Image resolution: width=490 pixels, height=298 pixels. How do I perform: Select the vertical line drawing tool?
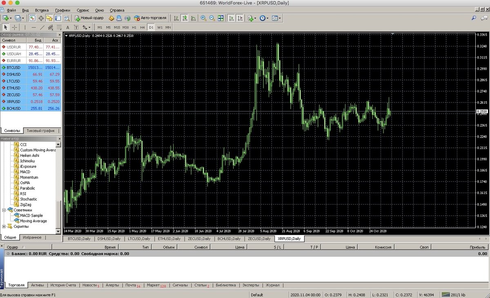tap(25, 27)
